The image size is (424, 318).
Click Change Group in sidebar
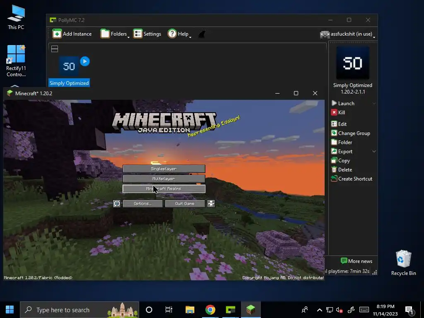point(351,133)
